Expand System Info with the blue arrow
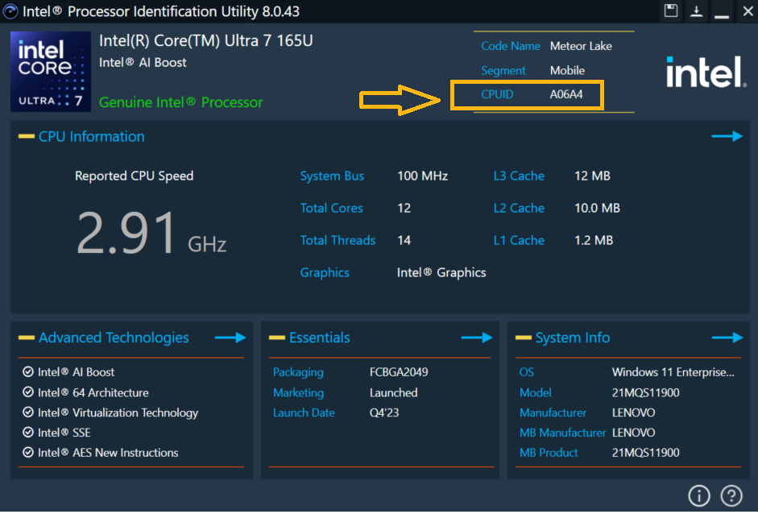 click(727, 338)
